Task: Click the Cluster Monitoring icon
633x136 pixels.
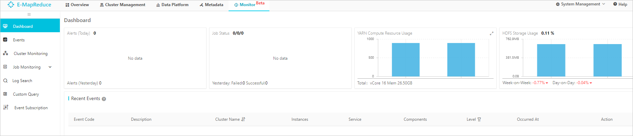Action: click(5, 53)
